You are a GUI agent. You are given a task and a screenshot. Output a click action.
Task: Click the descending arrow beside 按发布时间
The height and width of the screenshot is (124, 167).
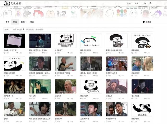[x=24, y=30]
